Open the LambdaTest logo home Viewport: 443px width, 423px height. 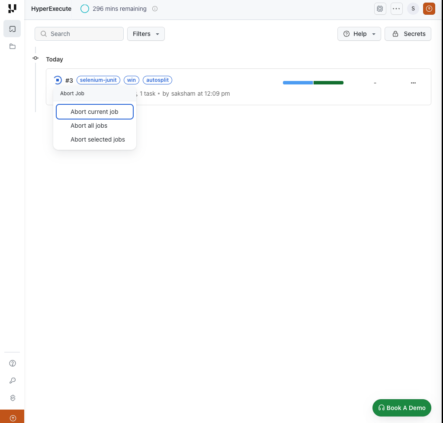(12, 9)
